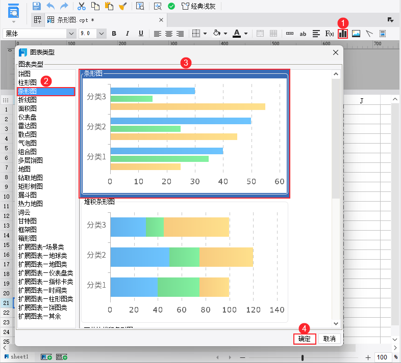This screenshot has width=401, height=363.
Task: Insert chart with the bar chart icon
Action: [x=343, y=34]
